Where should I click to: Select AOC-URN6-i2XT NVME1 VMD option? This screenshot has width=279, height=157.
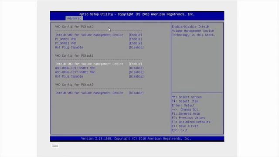[75, 68]
